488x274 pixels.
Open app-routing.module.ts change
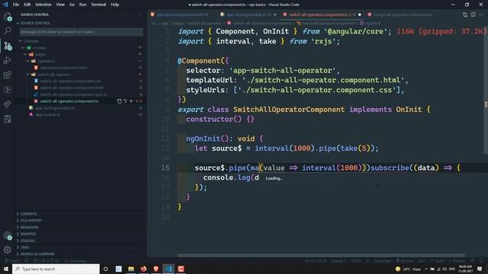pos(55,108)
